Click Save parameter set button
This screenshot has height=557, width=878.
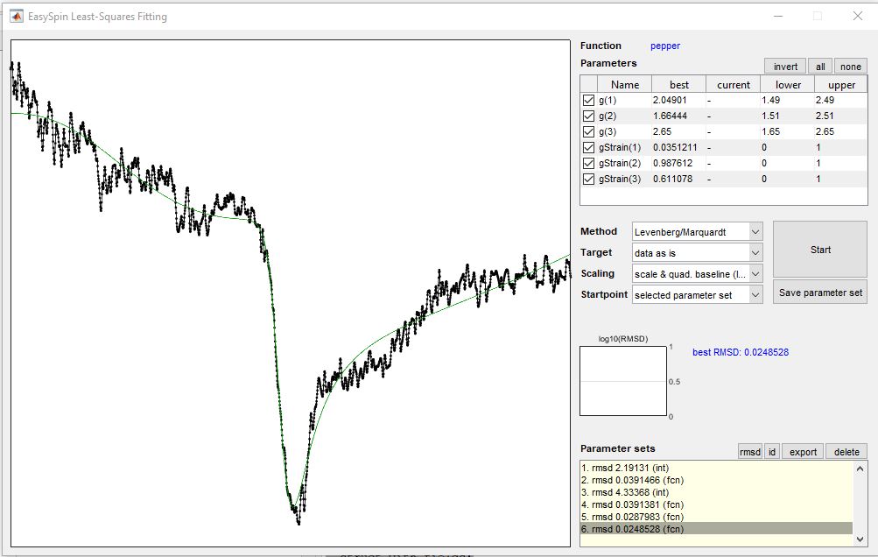click(820, 293)
